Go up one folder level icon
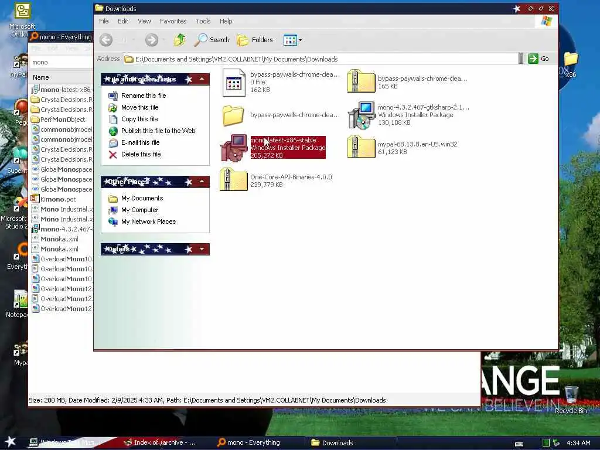The image size is (600, 450). [x=180, y=40]
